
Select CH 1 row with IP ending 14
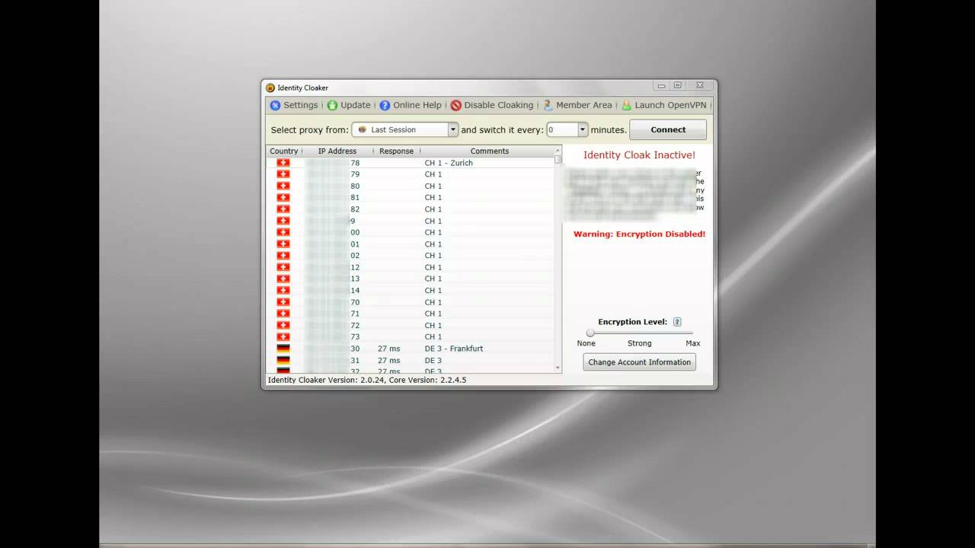411,290
